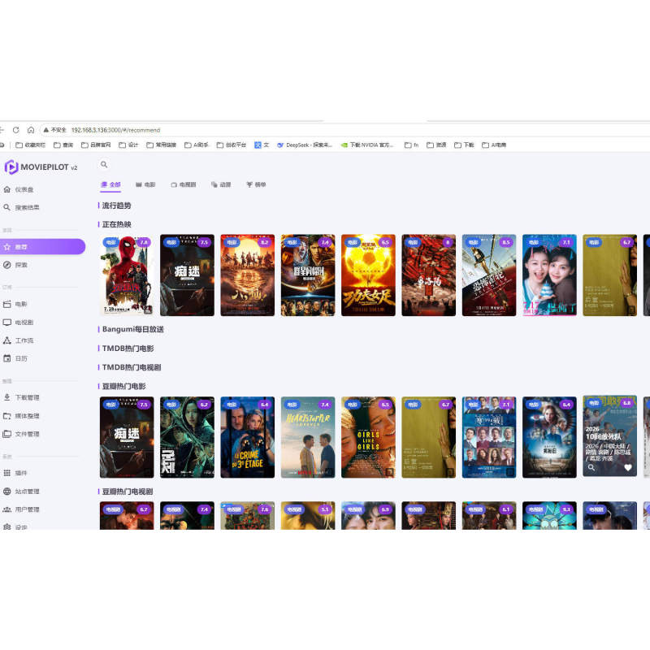
Task: Open the 收藏夹栏 bookmark folder
Action: tap(30, 145)
